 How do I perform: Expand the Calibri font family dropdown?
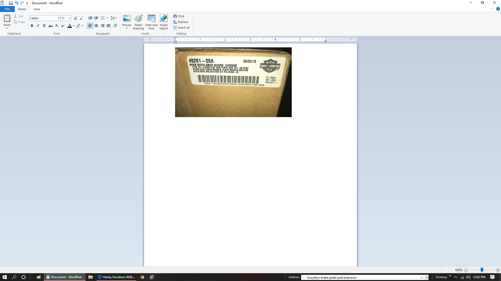pyautogui.click(x=58, y=18)
